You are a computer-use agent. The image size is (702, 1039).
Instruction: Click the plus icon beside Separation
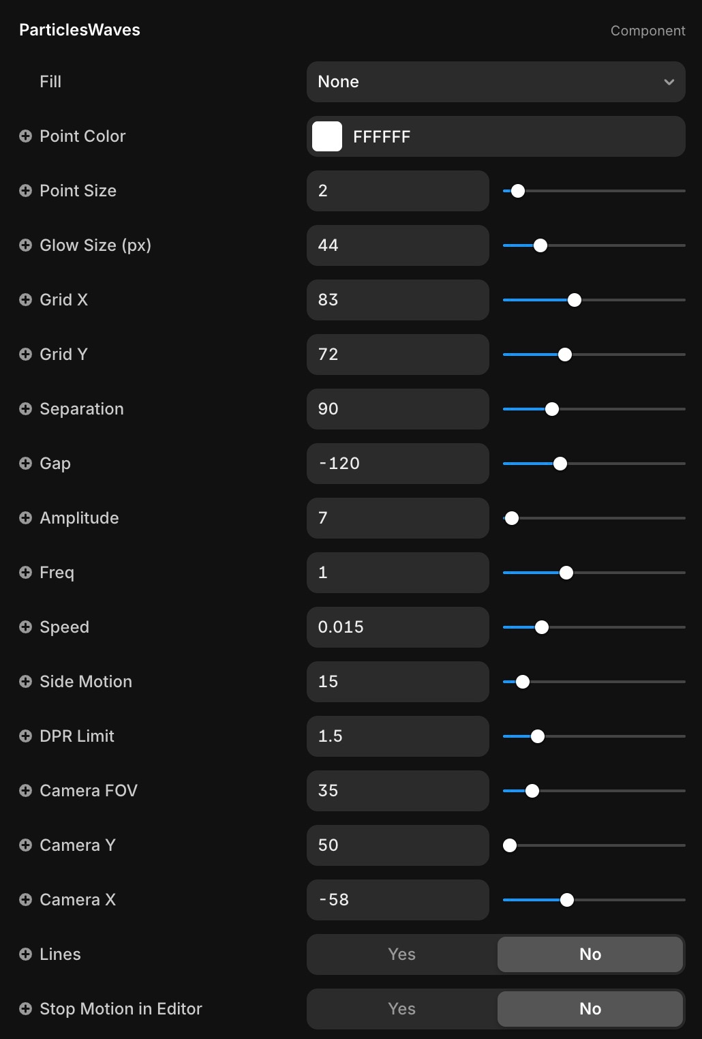coord(25,409)
